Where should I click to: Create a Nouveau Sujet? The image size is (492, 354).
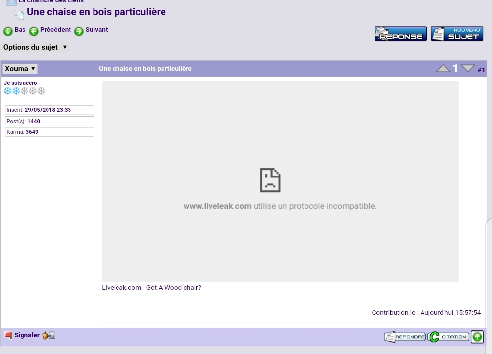pyautogui.click(x=457, y=34)
